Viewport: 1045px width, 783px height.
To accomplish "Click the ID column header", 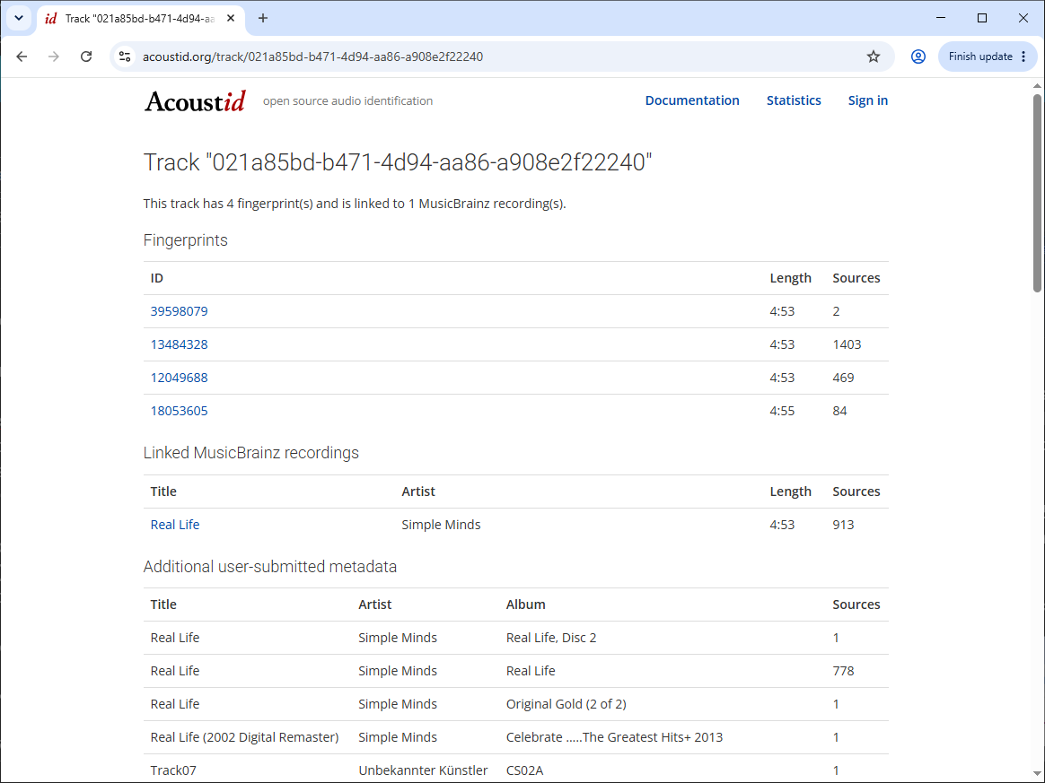I will coord(156,278).
